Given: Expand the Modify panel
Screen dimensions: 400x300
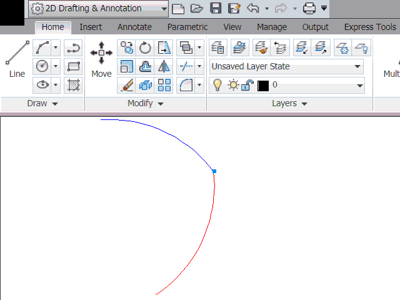Looking at the screenshot, I should click(146, 103).
